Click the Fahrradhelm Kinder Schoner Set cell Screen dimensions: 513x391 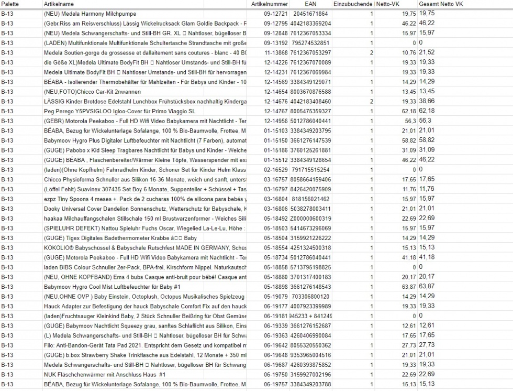coord(144,170)
